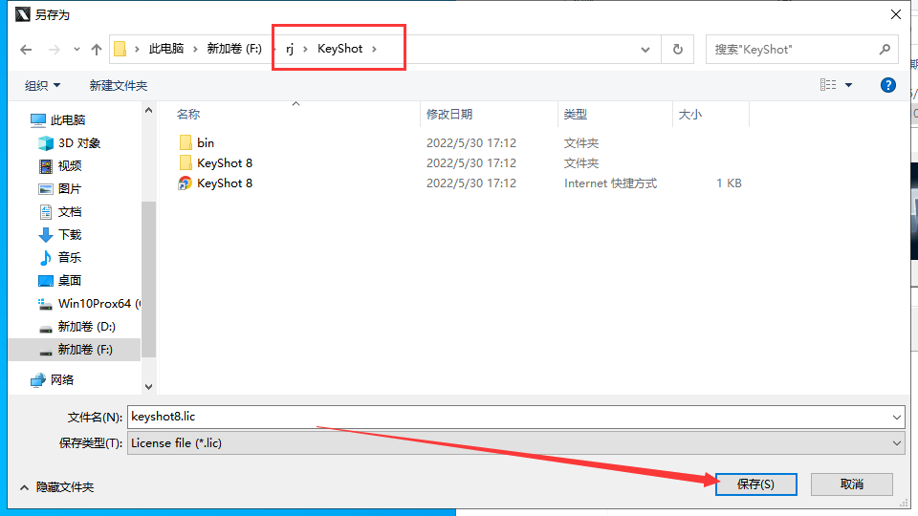The height and width of the screenshot is (516, 918).
Task: Collapse folders with 隐藏文件夹
Action: 56,486
